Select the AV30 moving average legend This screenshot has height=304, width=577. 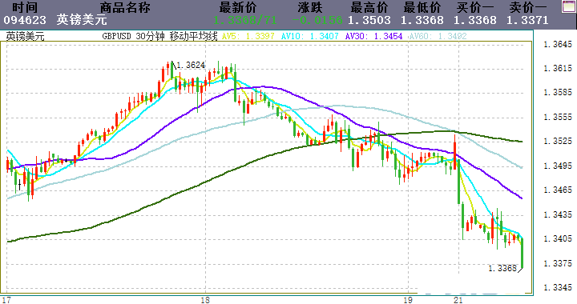373,36
